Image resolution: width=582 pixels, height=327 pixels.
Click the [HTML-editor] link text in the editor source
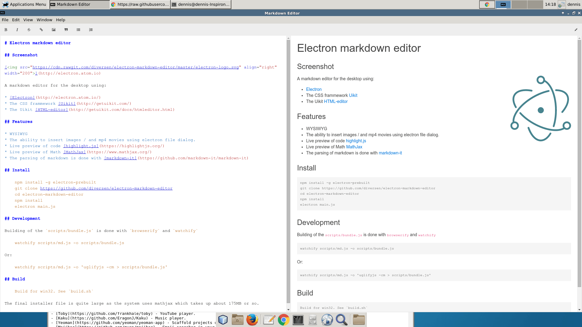click(52, 110)
